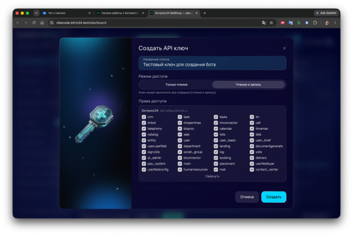Click the Отмена button
353x235 pixels.
tap(247, 197)
